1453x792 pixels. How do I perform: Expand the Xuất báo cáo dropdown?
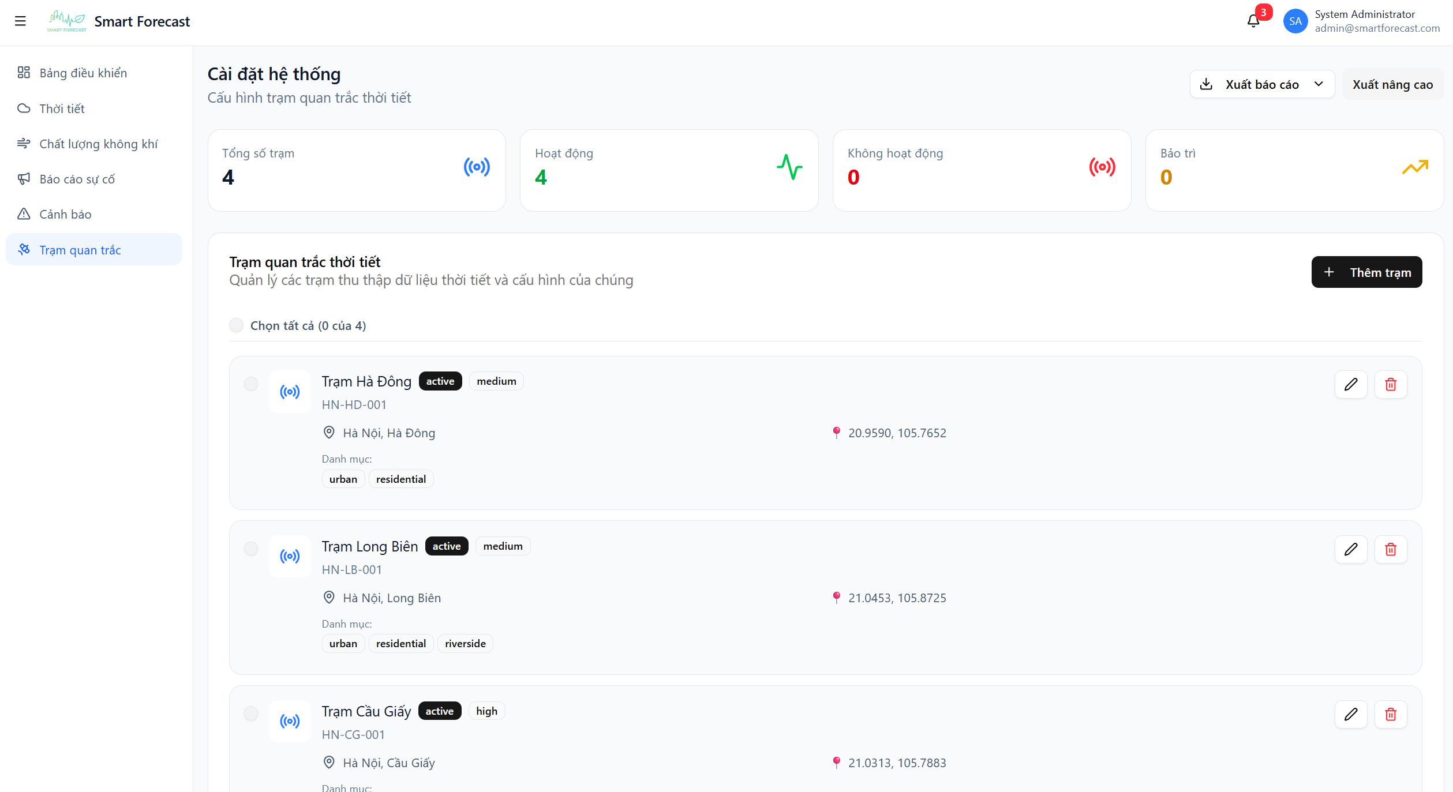click(x=1261, y=84)
